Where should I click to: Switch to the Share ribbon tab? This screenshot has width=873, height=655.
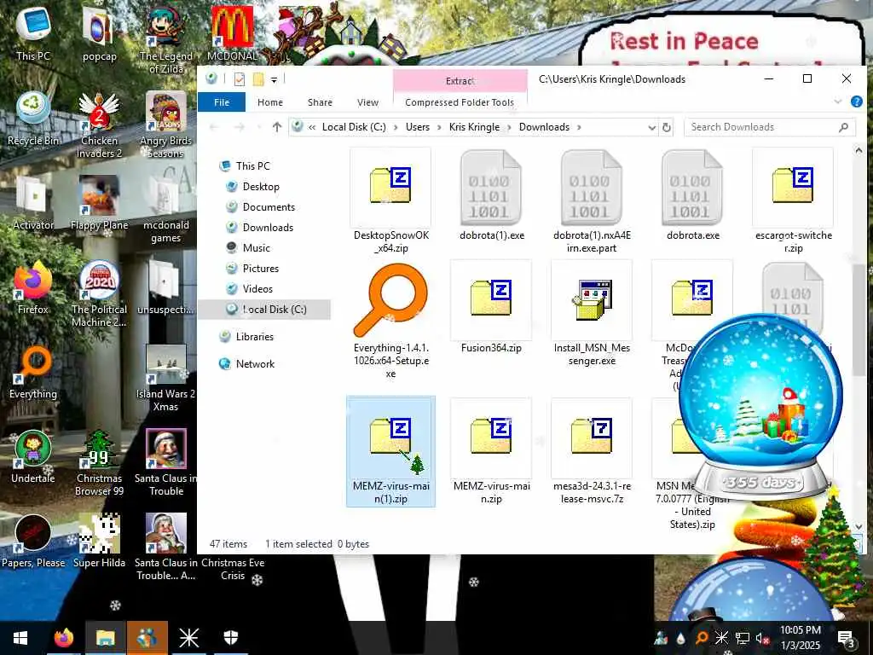click(x=321, y=102)
